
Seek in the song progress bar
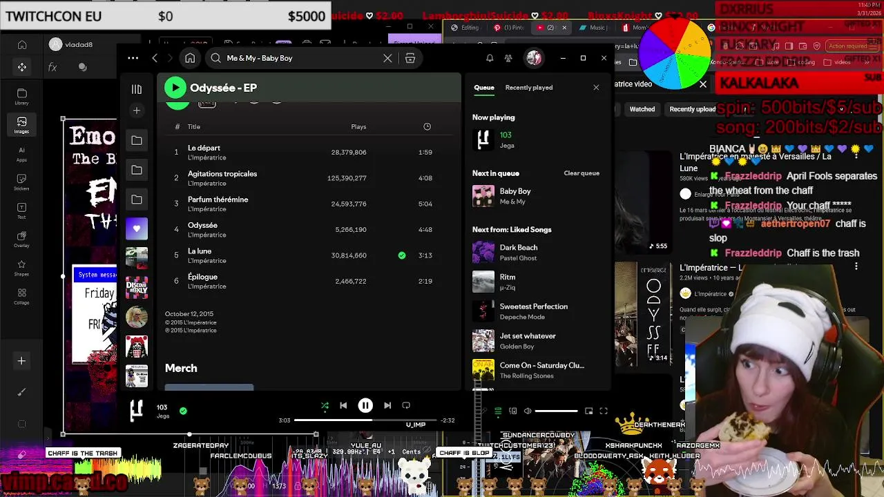(365, 420)
